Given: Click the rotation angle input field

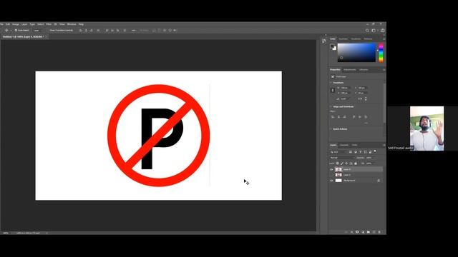Looking at the screenshot, I should [x=345, y=99].
